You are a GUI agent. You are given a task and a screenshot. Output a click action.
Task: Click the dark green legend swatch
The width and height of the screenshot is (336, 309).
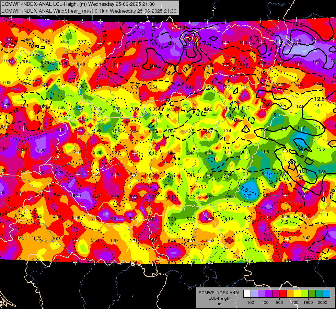point(312,294)
